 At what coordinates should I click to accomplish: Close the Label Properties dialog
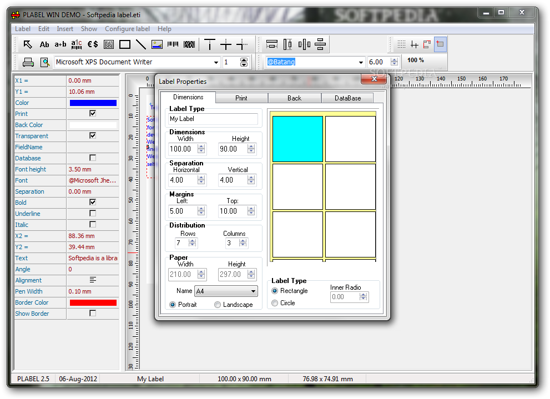[374, 79]
